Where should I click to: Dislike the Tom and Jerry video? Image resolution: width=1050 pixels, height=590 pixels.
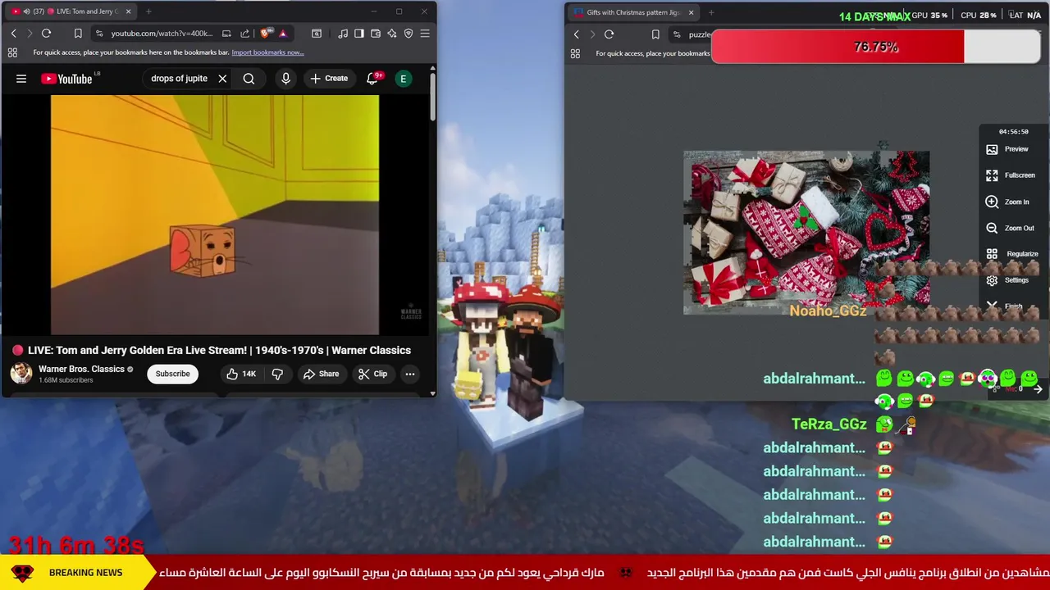pos(277,374)
